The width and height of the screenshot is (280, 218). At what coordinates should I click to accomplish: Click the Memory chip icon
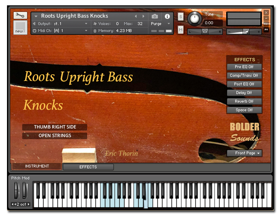tap(95, 31)
